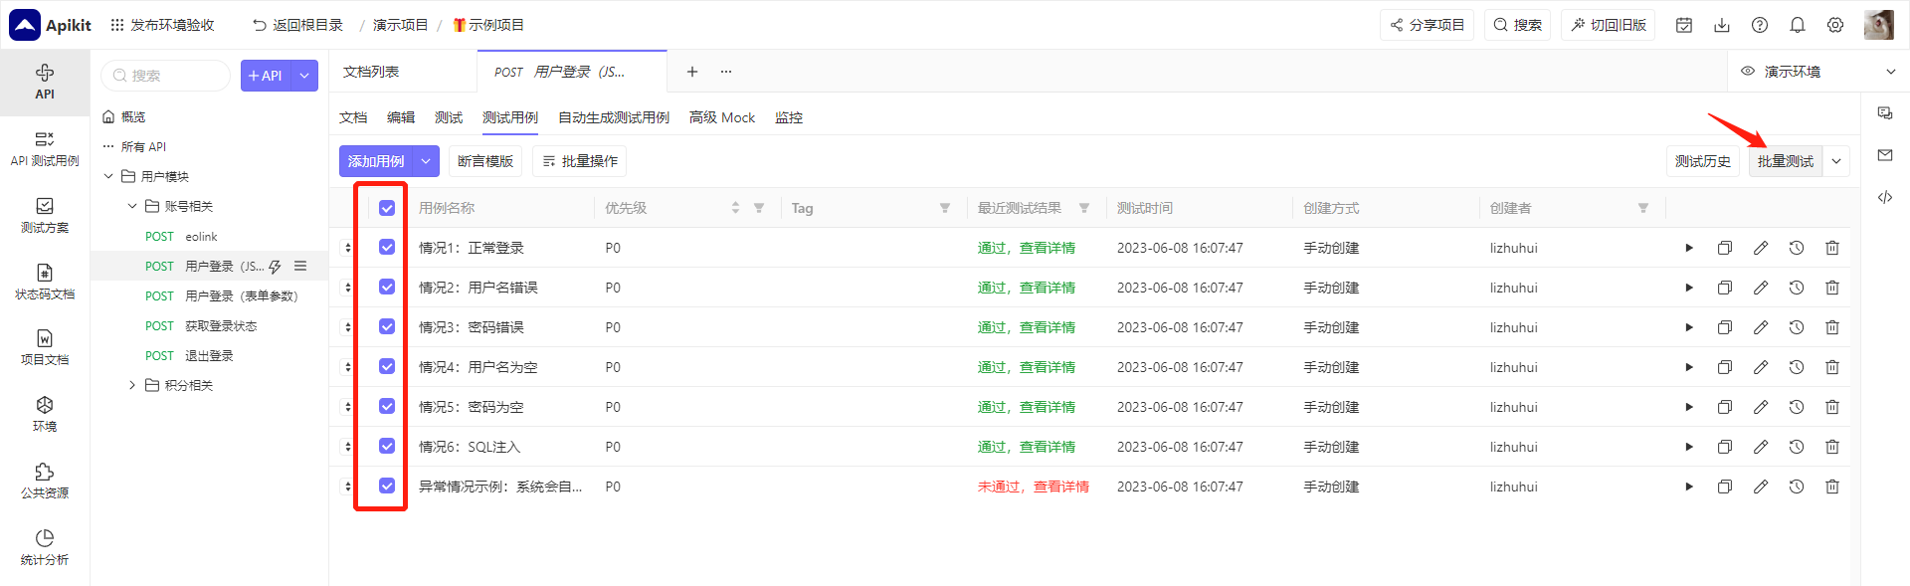Open dropdown arrow beside 批量测试
Screen dimensions: 1910x586
[1836, 161]
